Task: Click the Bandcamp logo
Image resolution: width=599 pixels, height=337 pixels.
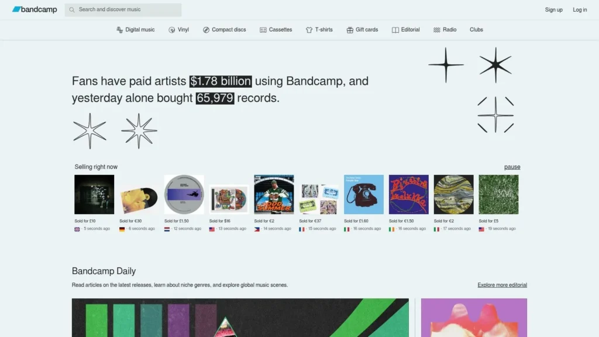Action: click(35, 9)
